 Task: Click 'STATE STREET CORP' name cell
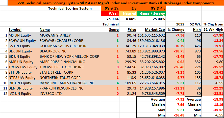70,72
